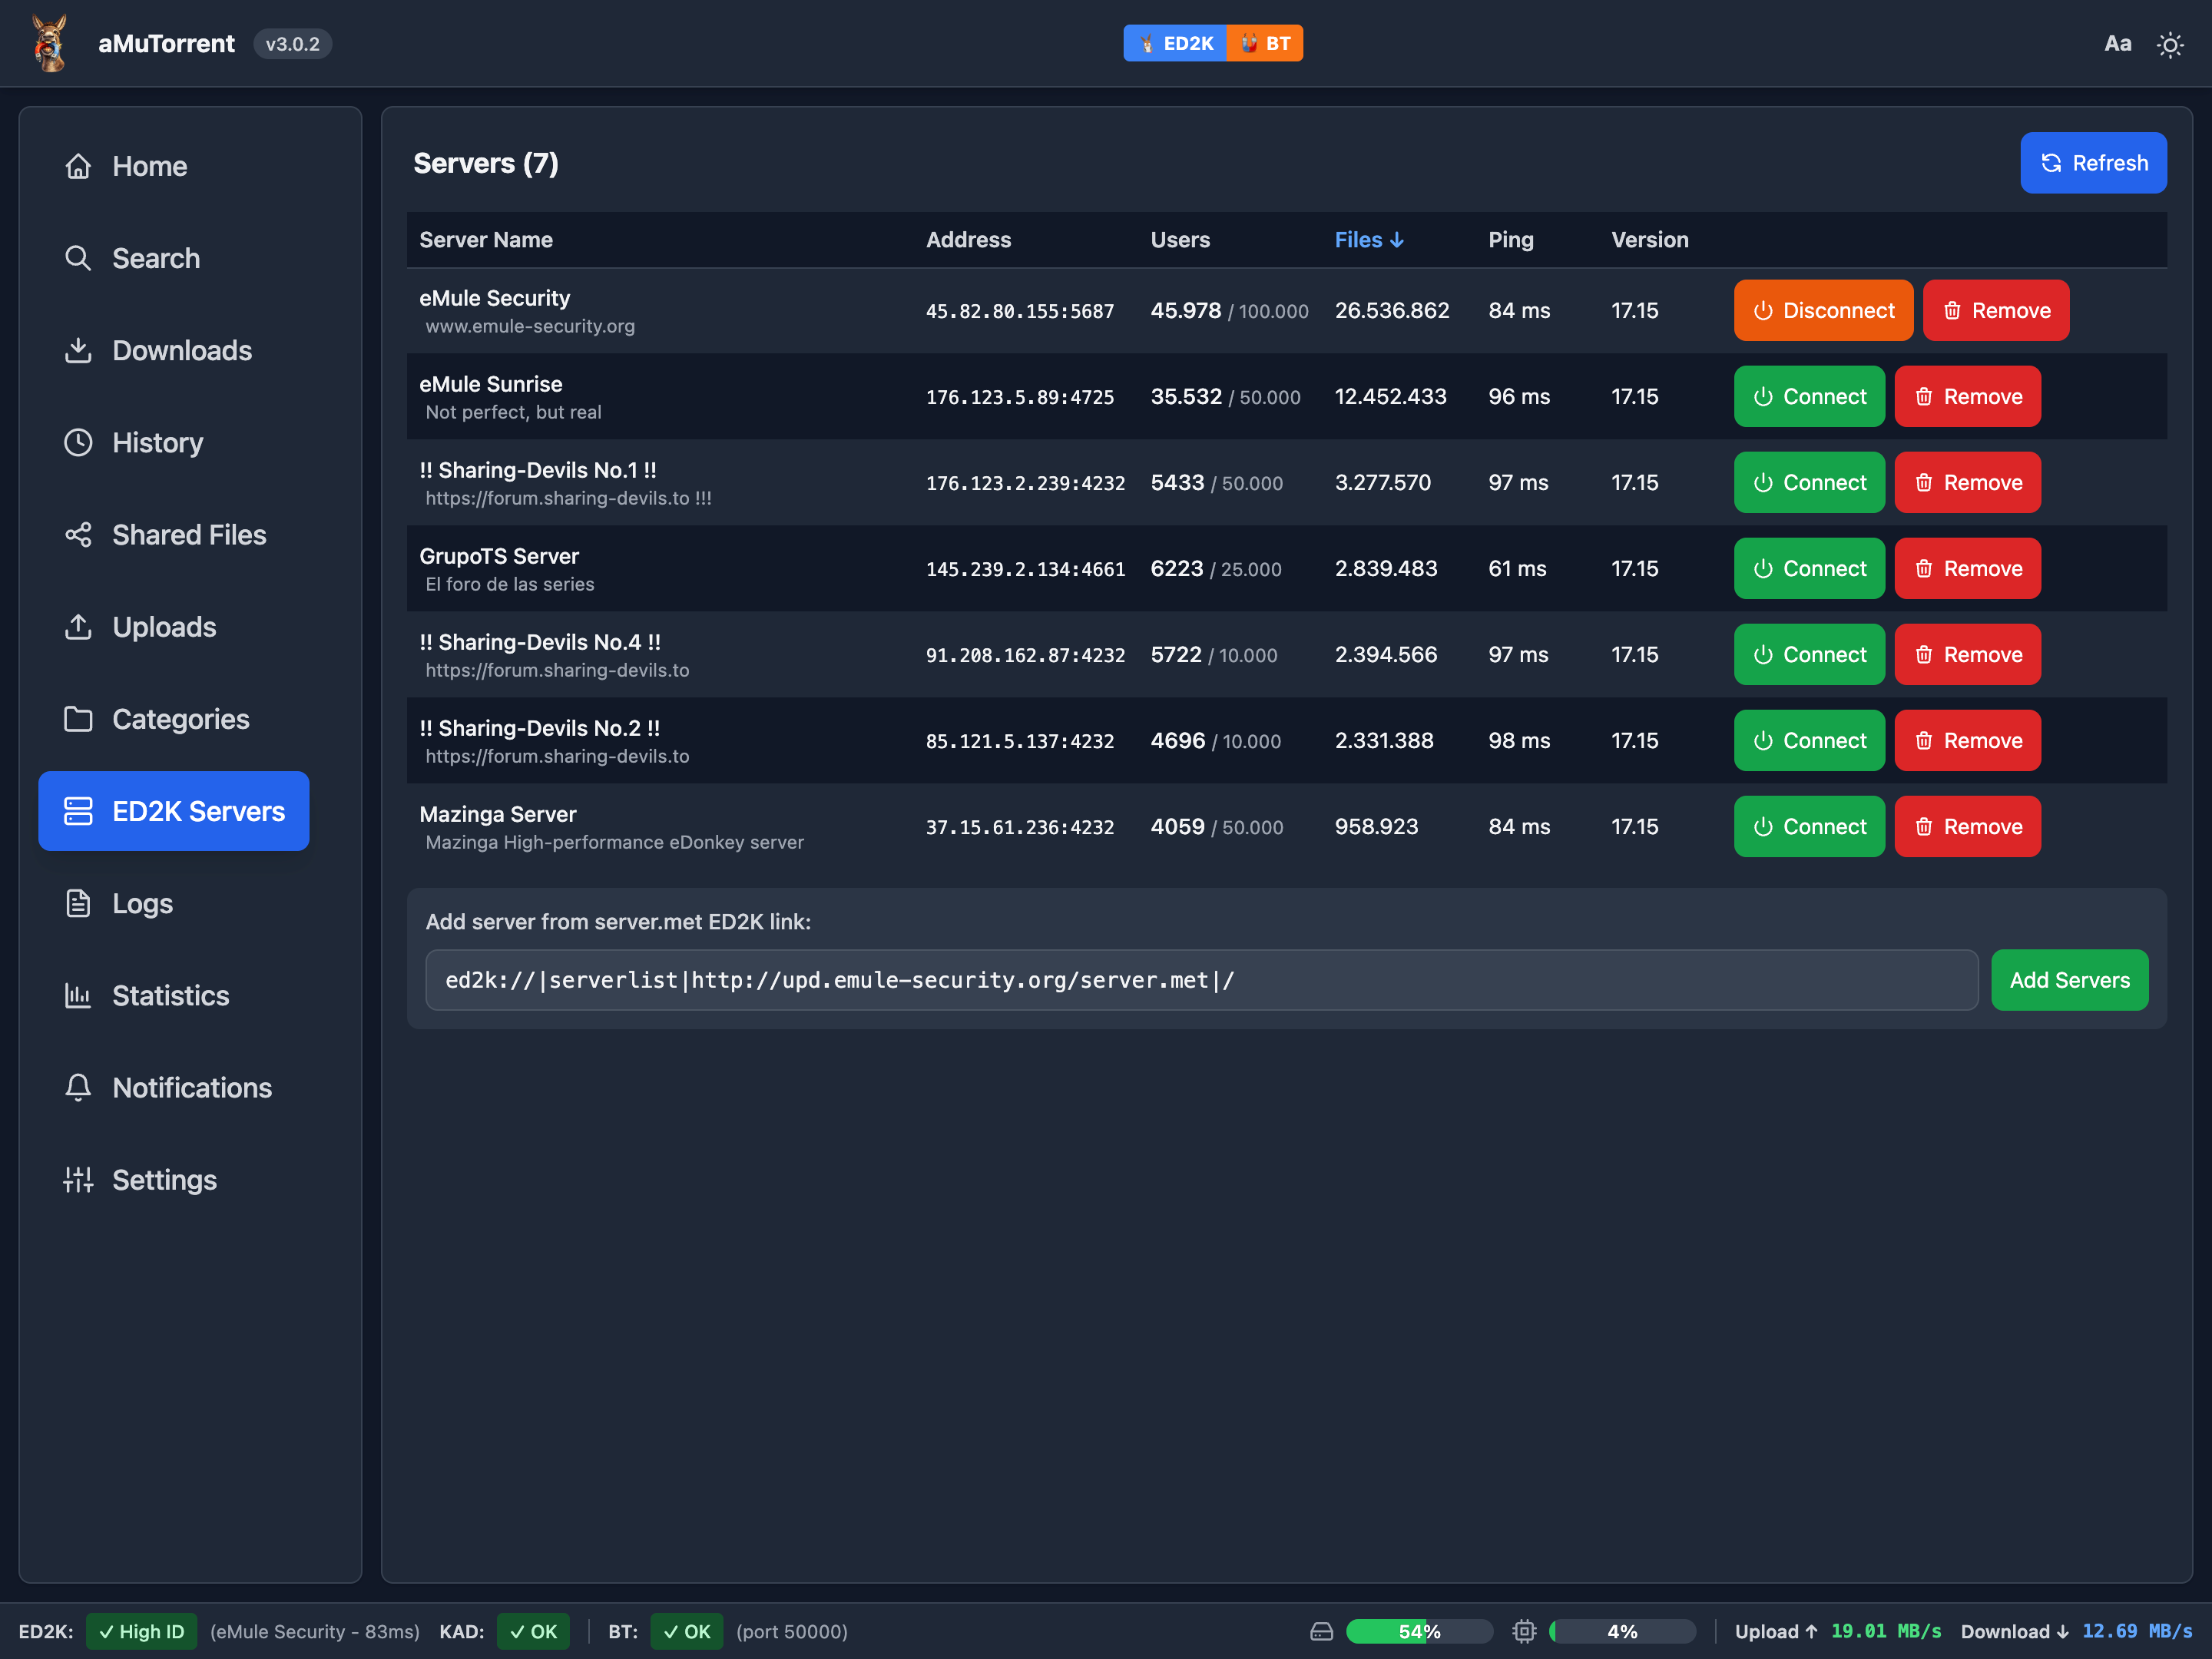Click the aMuTorrent donkey logo icon

coord(49,43)
